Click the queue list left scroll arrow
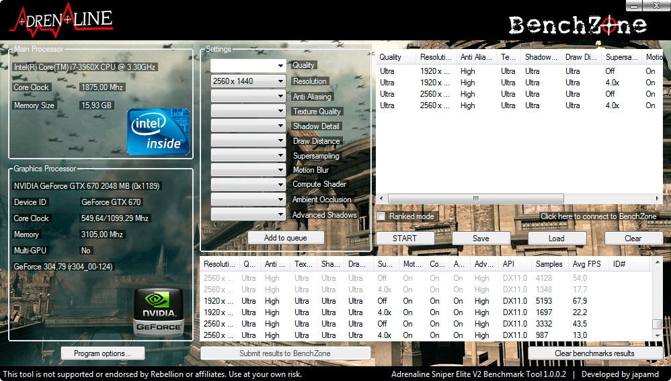Screen dimensions: 671x381 [x=381, y=198]
